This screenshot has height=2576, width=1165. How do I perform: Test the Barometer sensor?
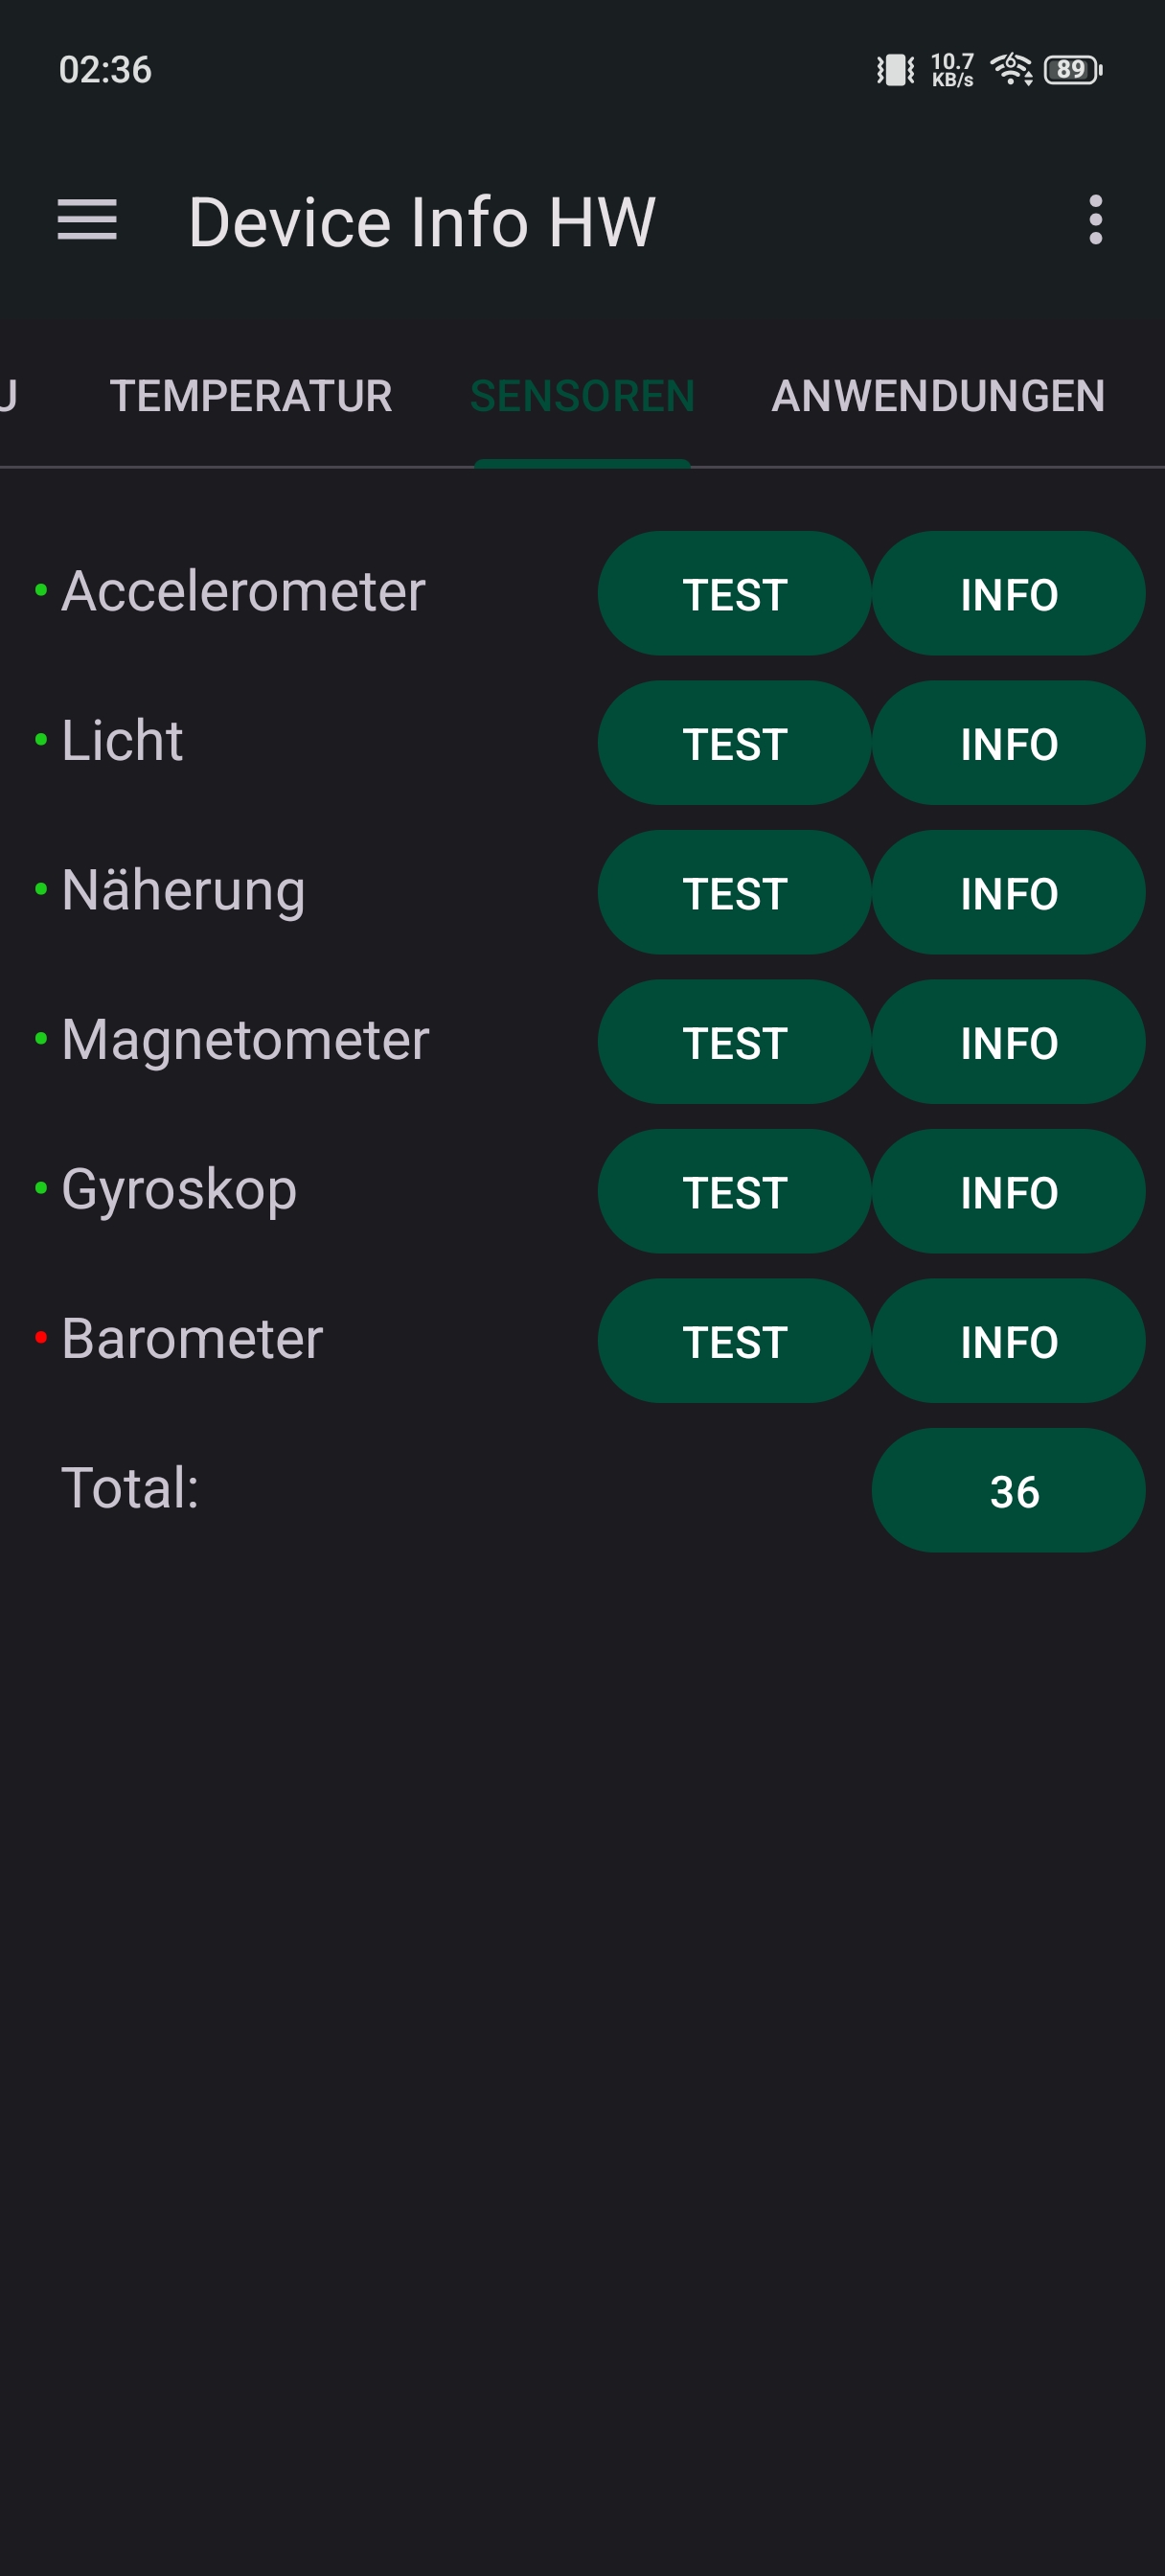tap(734, 1341)
